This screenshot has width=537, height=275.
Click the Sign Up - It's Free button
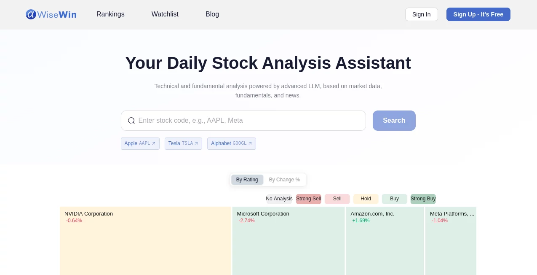[x=478, y=14]
